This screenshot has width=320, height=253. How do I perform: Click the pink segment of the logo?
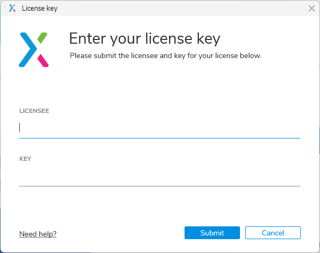[43, 60]
